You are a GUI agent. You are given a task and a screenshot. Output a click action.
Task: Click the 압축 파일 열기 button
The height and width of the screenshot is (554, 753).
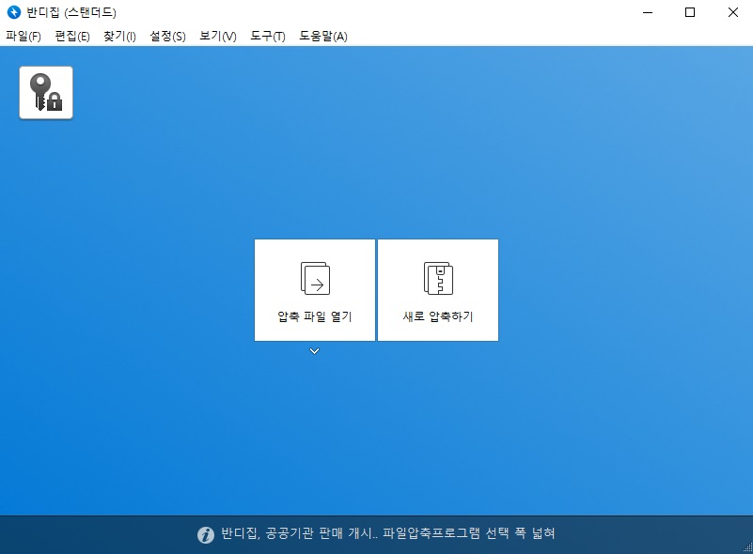pyautogui.click(x=314, y=289)
